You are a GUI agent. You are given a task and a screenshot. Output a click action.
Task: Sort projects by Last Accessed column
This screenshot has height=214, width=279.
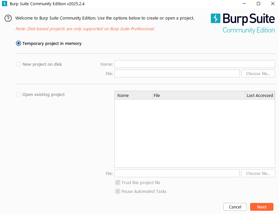[260, 95]
